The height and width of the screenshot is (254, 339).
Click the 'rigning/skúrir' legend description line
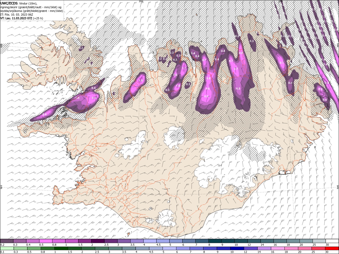click(x=31, y=7)
